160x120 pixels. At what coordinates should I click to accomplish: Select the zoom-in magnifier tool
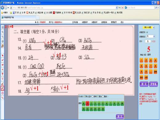[x=2, y=32]
